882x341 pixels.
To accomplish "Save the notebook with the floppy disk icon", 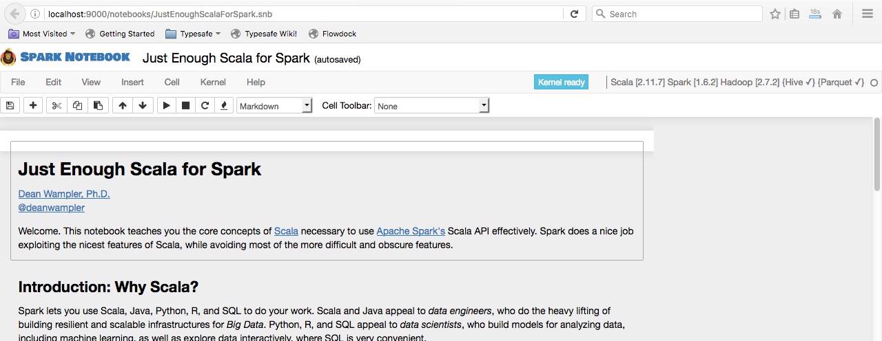I will point(10,105).
